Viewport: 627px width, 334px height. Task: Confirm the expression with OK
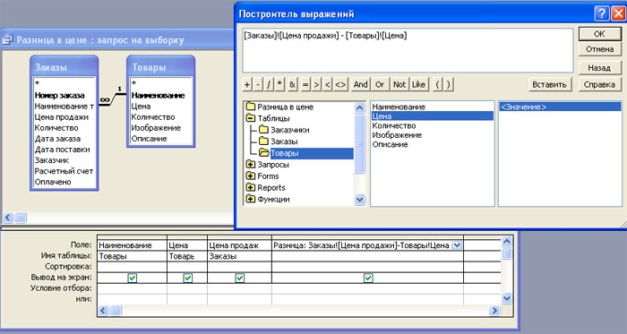click(x=599, y=34)
